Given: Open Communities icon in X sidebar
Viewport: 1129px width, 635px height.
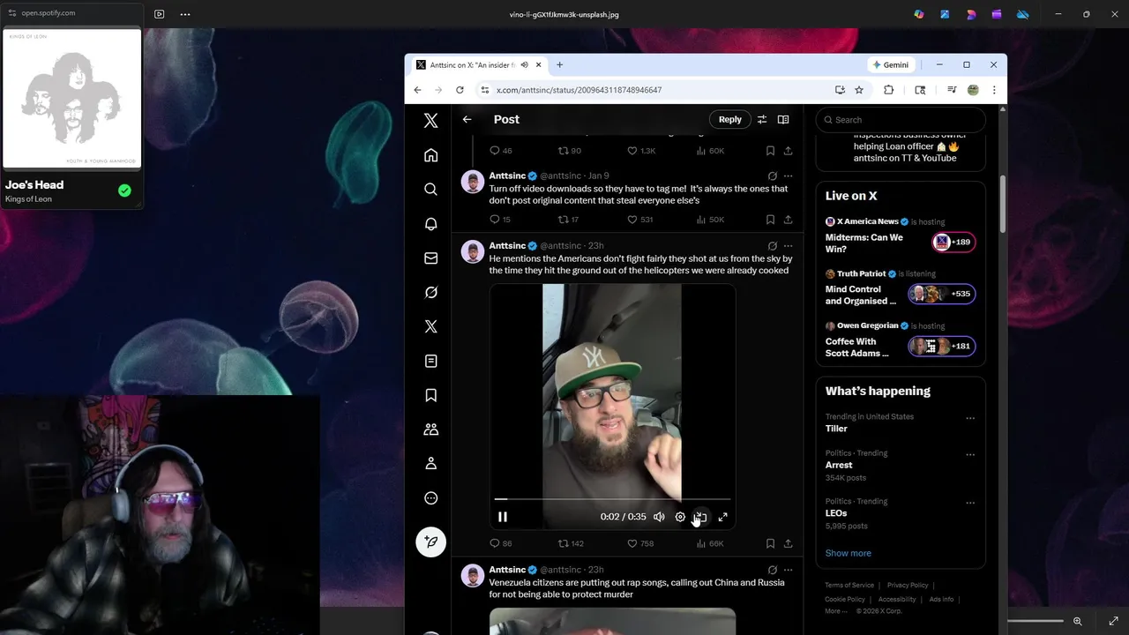Looking at the screenshot, I should coord(430,430).
